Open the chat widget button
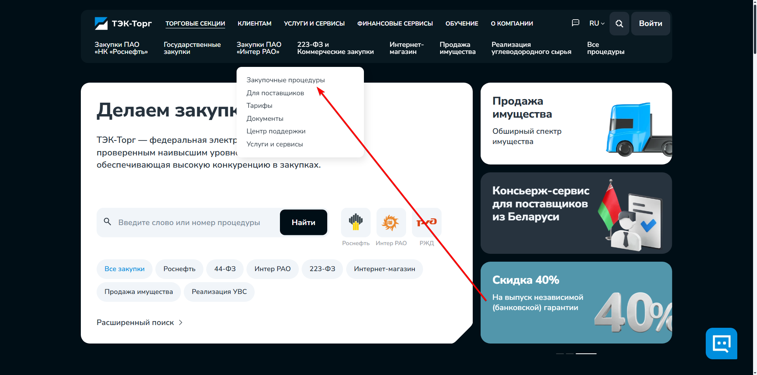 tap(722, 344)
